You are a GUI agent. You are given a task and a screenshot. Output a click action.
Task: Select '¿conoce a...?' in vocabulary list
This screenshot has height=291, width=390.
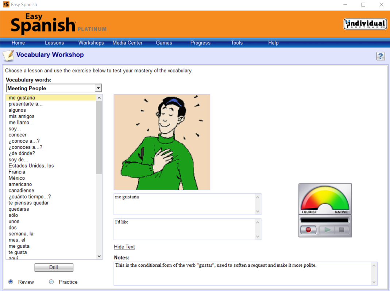click(x=51, y=141)
